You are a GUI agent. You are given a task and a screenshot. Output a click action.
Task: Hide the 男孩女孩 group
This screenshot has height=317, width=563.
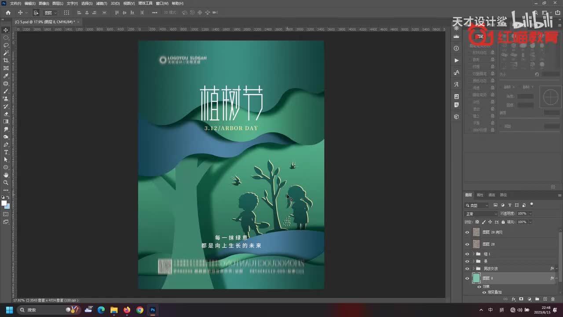467,269
